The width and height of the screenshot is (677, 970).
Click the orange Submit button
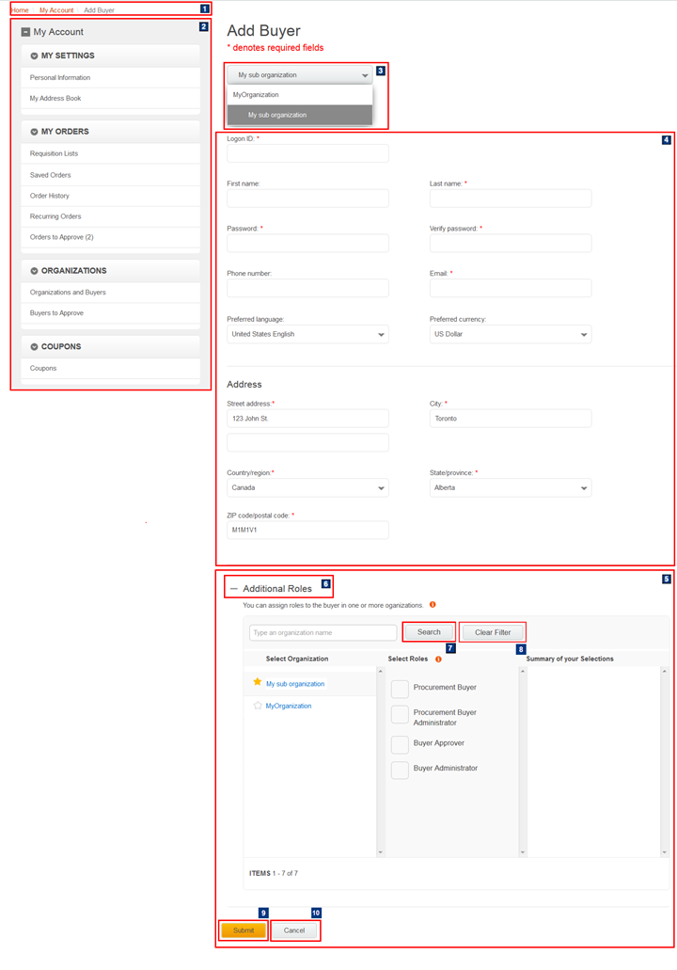tap(244, 930)
